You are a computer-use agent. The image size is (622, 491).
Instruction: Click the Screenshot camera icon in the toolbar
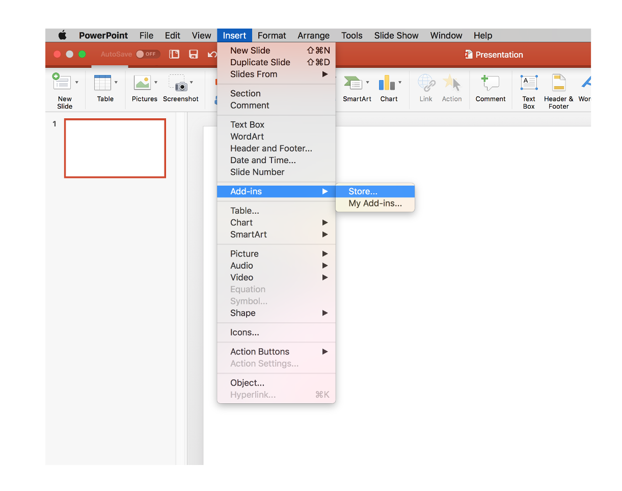(178, 83)
